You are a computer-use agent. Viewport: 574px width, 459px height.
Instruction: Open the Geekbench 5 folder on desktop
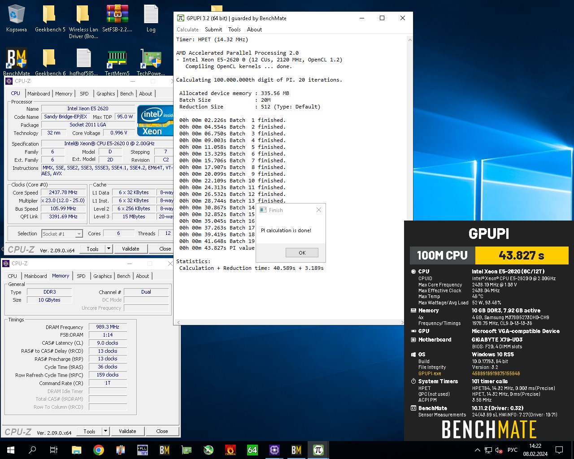(50, 19)
